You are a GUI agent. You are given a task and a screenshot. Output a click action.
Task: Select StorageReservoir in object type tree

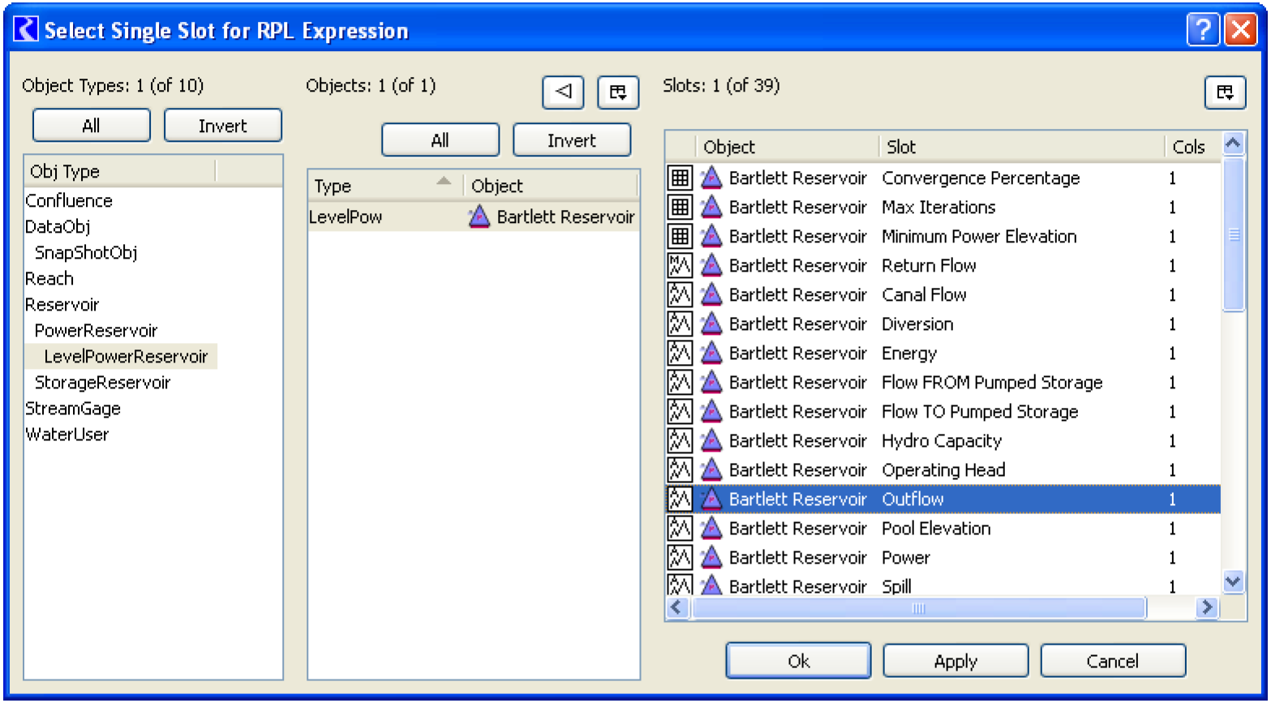coord(102,383)
